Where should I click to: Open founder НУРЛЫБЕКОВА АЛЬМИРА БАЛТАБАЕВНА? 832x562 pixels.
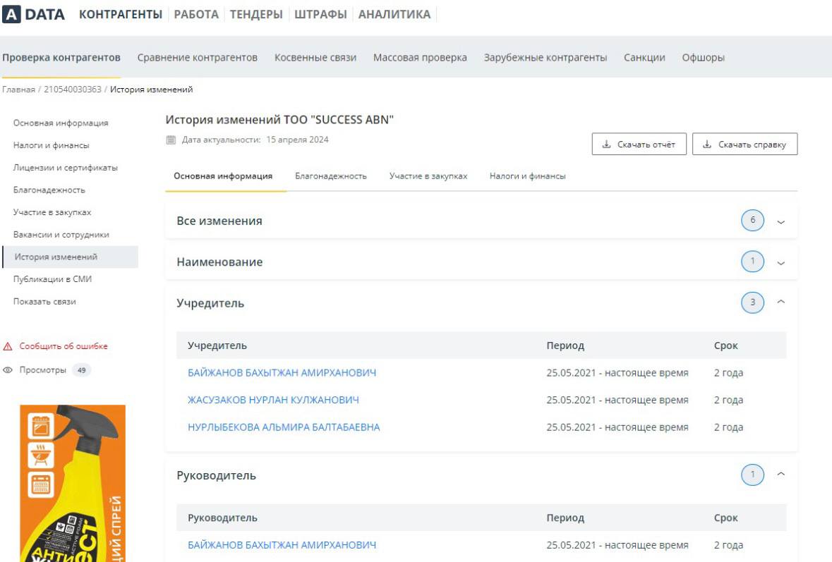[284, 427]
